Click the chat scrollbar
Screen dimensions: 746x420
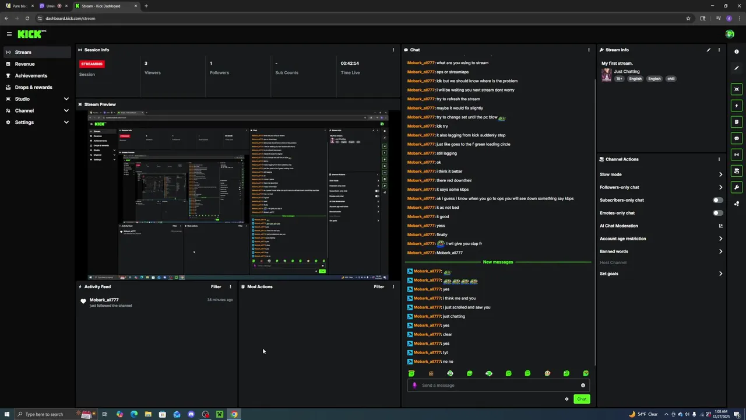595,222
